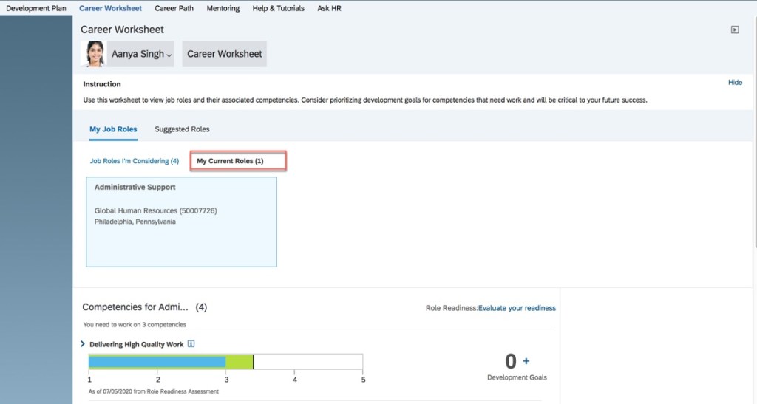This screenshot has height=404, width=757.
Task: Click Aanya Singh's profile photo
Action: [95, 54]
